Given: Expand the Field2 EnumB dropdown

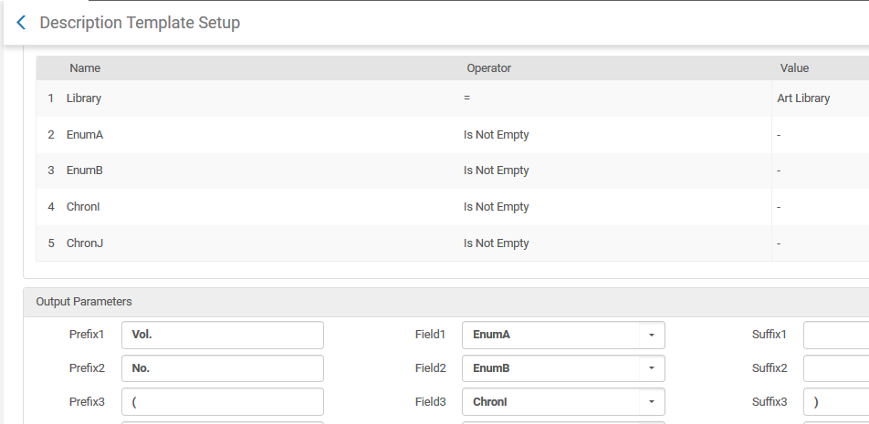Looking at the screenshot, I should pos(562,368).
